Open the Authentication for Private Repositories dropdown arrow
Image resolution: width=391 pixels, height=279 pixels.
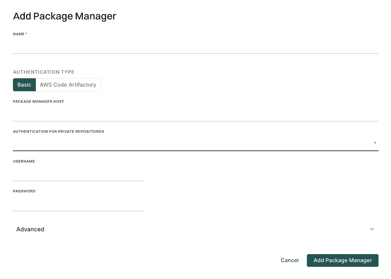pos(374,142)
